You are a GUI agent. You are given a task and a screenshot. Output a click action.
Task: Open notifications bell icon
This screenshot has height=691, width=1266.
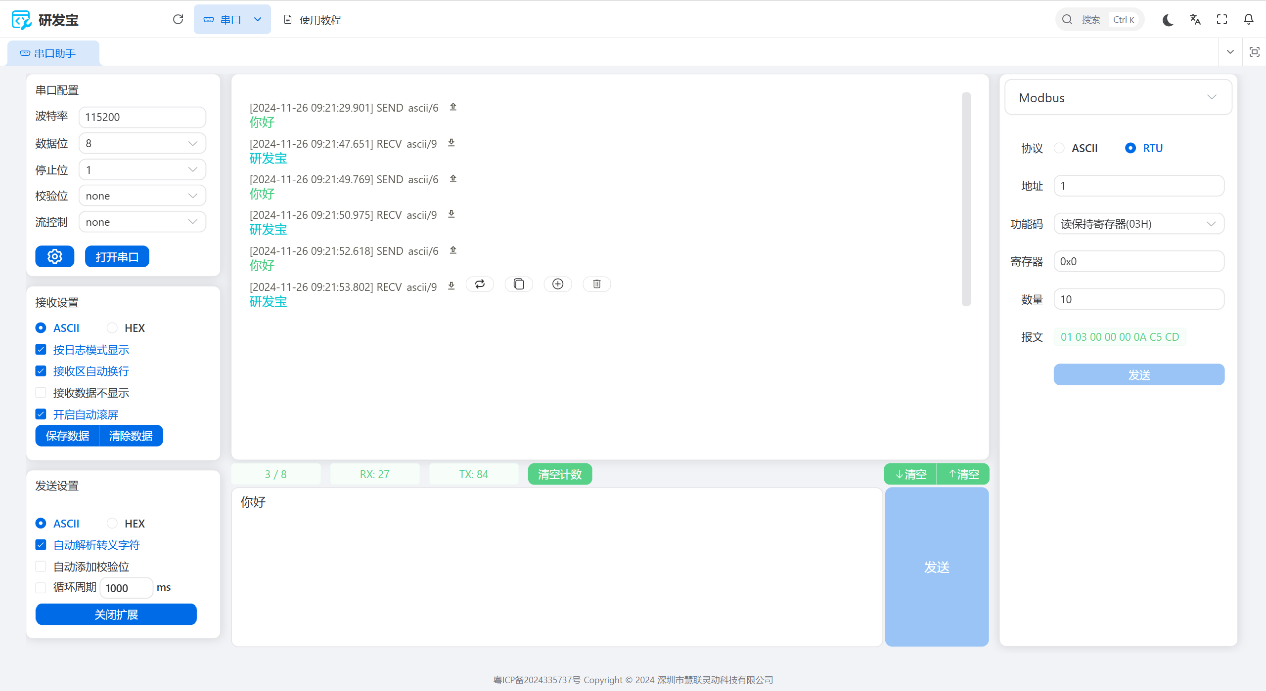[1248, 20]
